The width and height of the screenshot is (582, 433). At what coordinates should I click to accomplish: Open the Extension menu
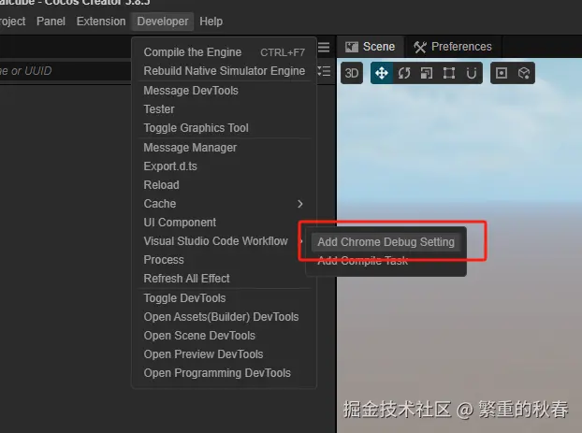101,22
